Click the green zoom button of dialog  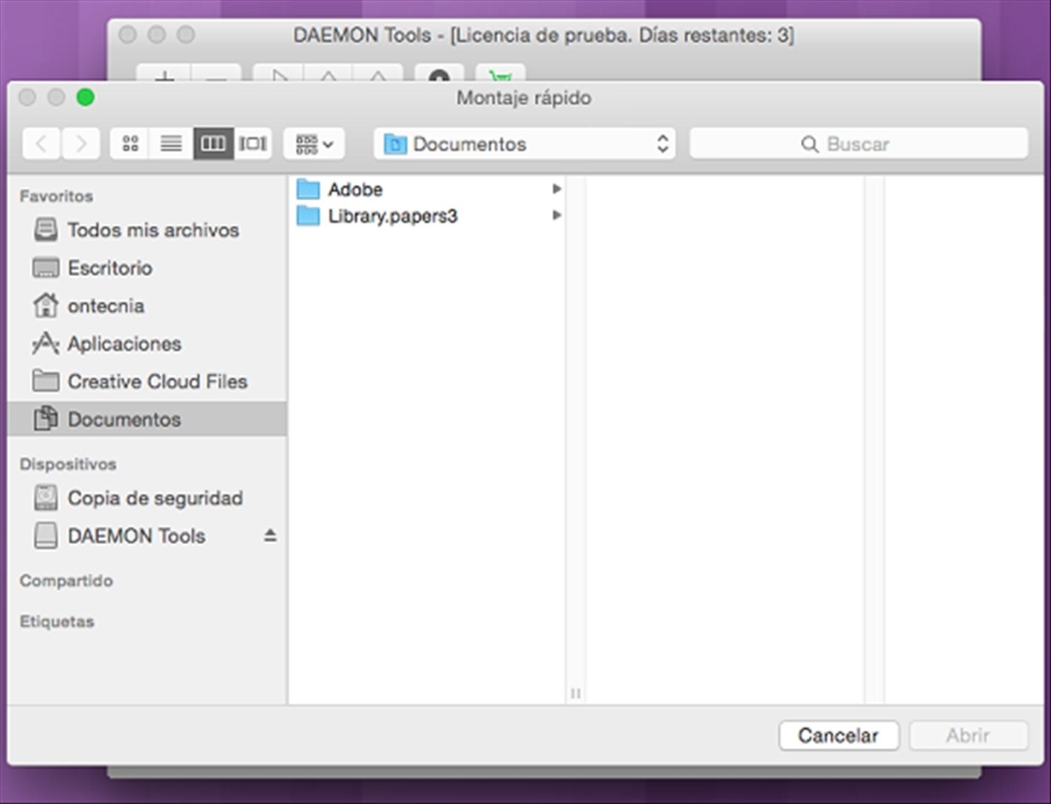(86, 98)
